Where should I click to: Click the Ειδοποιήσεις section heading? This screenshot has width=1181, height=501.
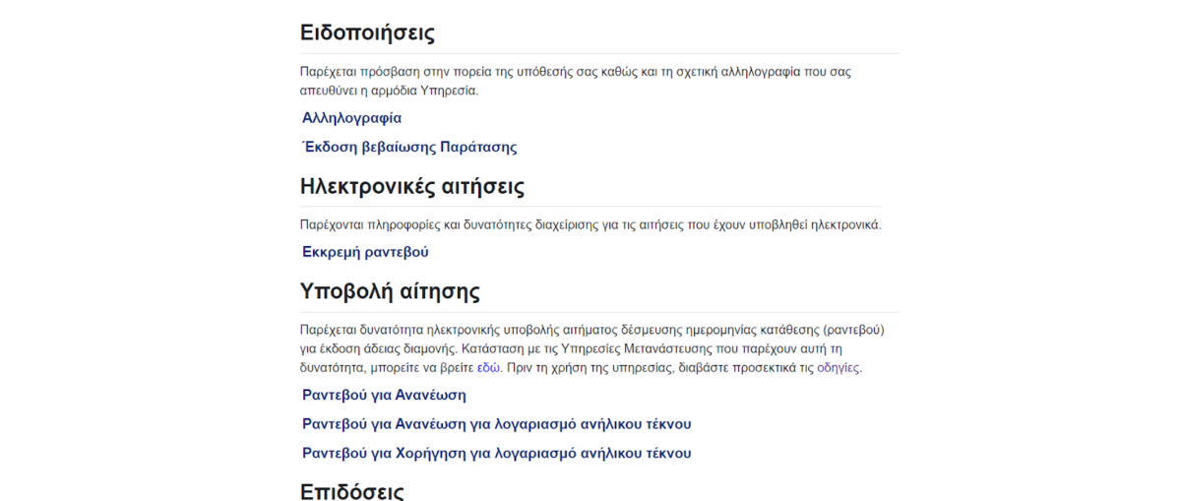click(x=367, y=32)
